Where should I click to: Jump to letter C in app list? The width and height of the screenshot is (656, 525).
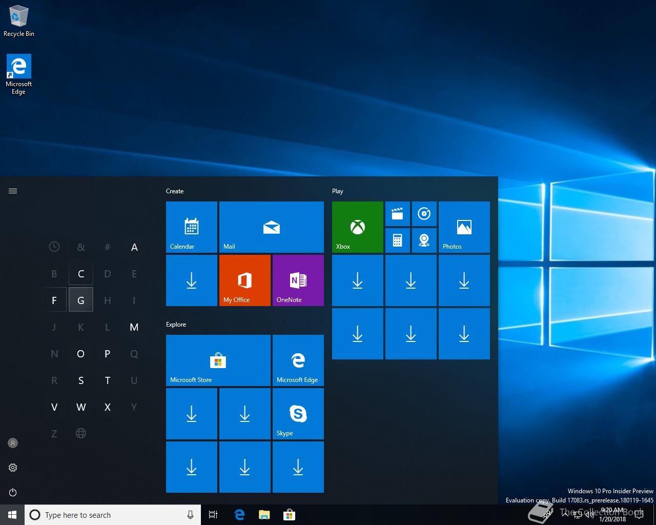pos(81,274)
